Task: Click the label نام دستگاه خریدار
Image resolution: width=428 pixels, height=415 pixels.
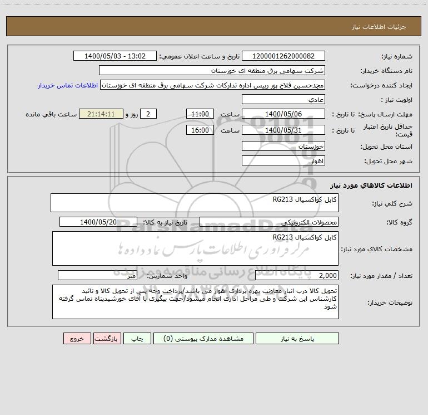Action: click(386, 71)
